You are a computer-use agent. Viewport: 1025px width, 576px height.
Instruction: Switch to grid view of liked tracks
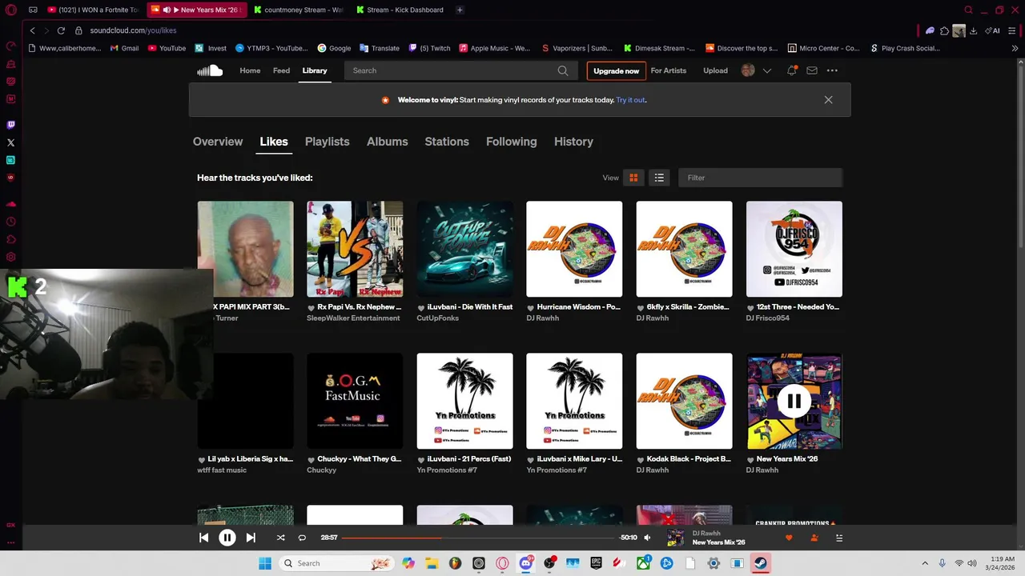[633, 178]
